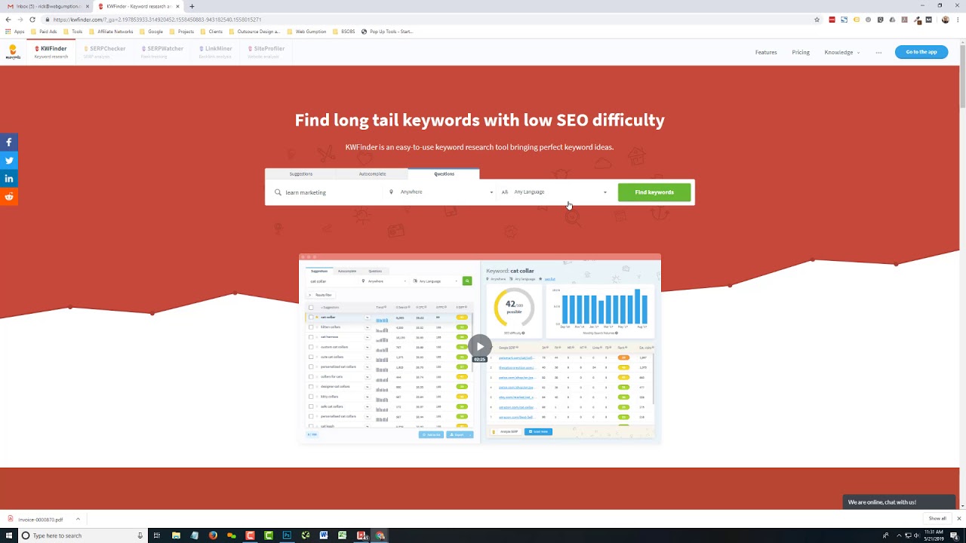966x543 pixels.
Task: Select the Autocomplete search tab
Action: pos(372,174)
